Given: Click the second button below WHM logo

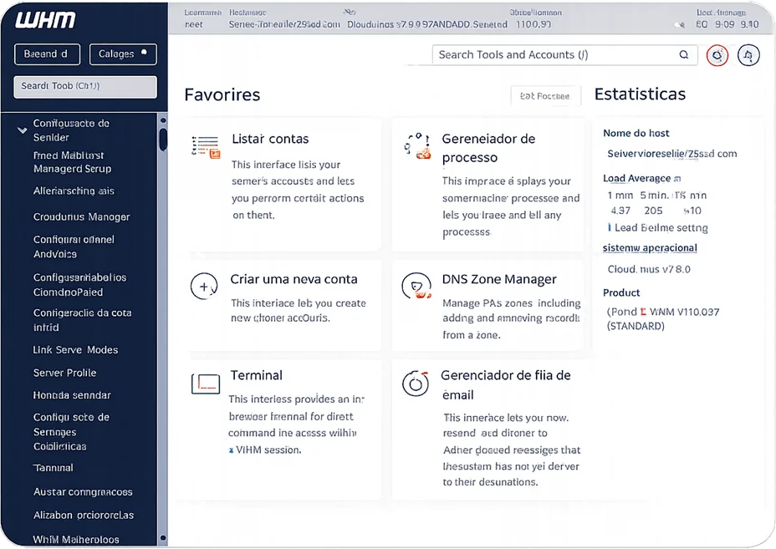Looking at the screenshot, I should tap(122, 54).
